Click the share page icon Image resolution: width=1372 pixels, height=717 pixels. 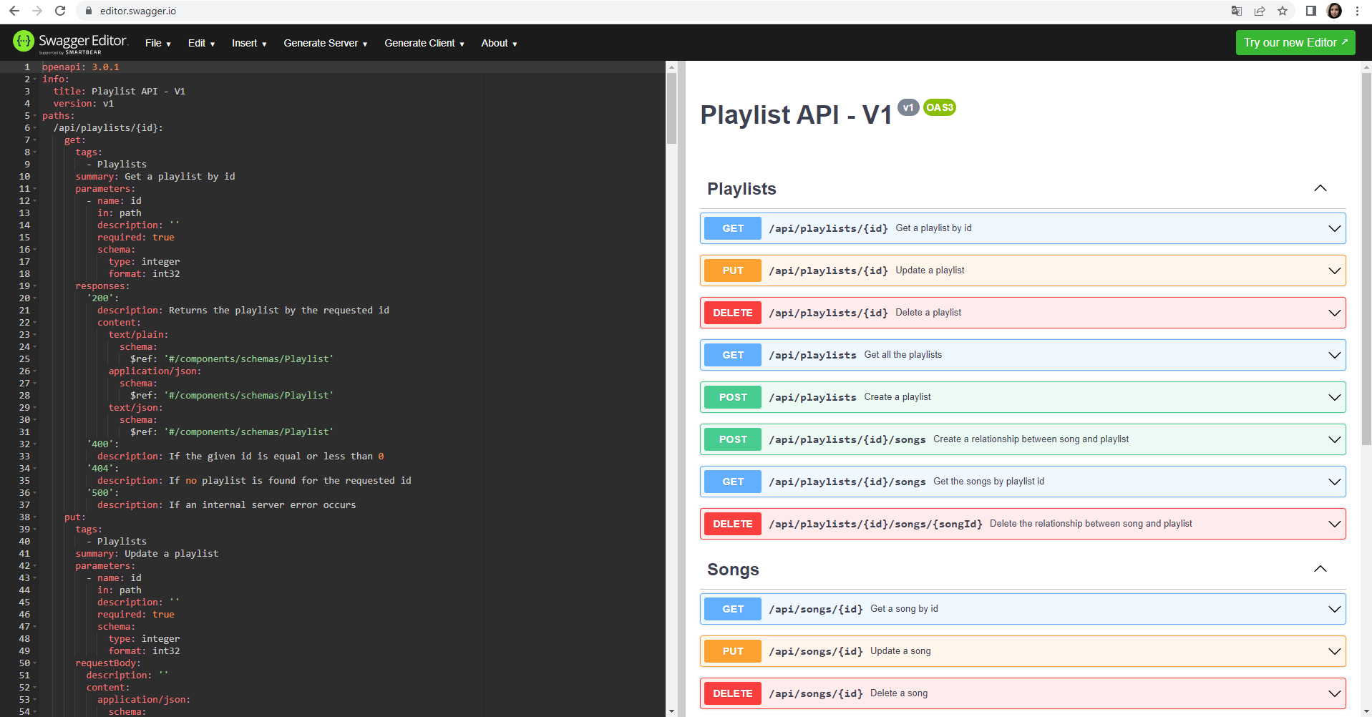tap(1260, 11)
